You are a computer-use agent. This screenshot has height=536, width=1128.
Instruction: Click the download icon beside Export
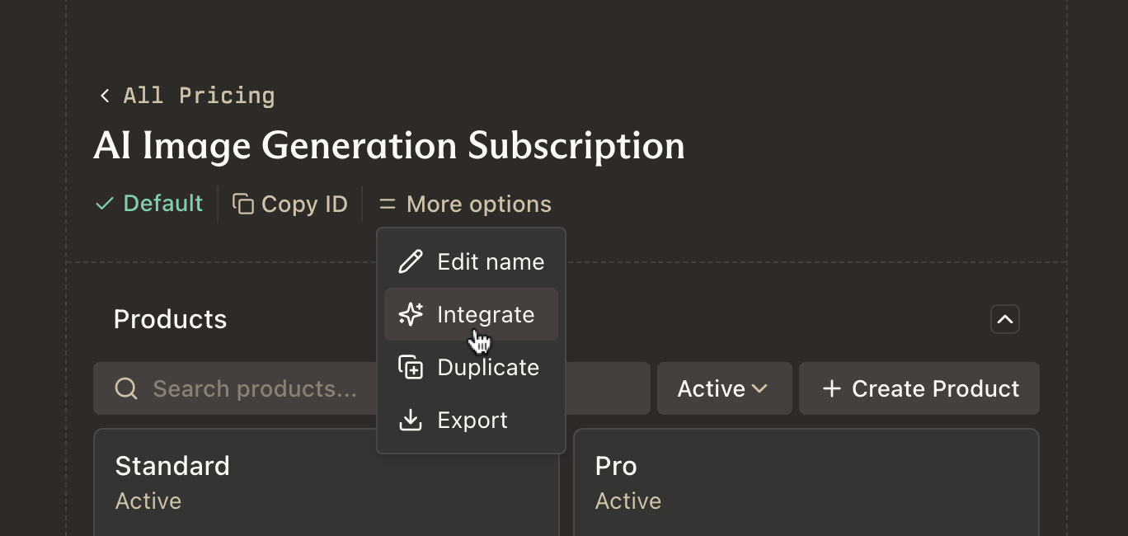point(411,421)
